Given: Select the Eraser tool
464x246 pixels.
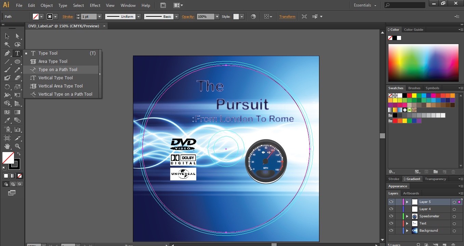Looking at the screenshot, I should pos(17,78).
